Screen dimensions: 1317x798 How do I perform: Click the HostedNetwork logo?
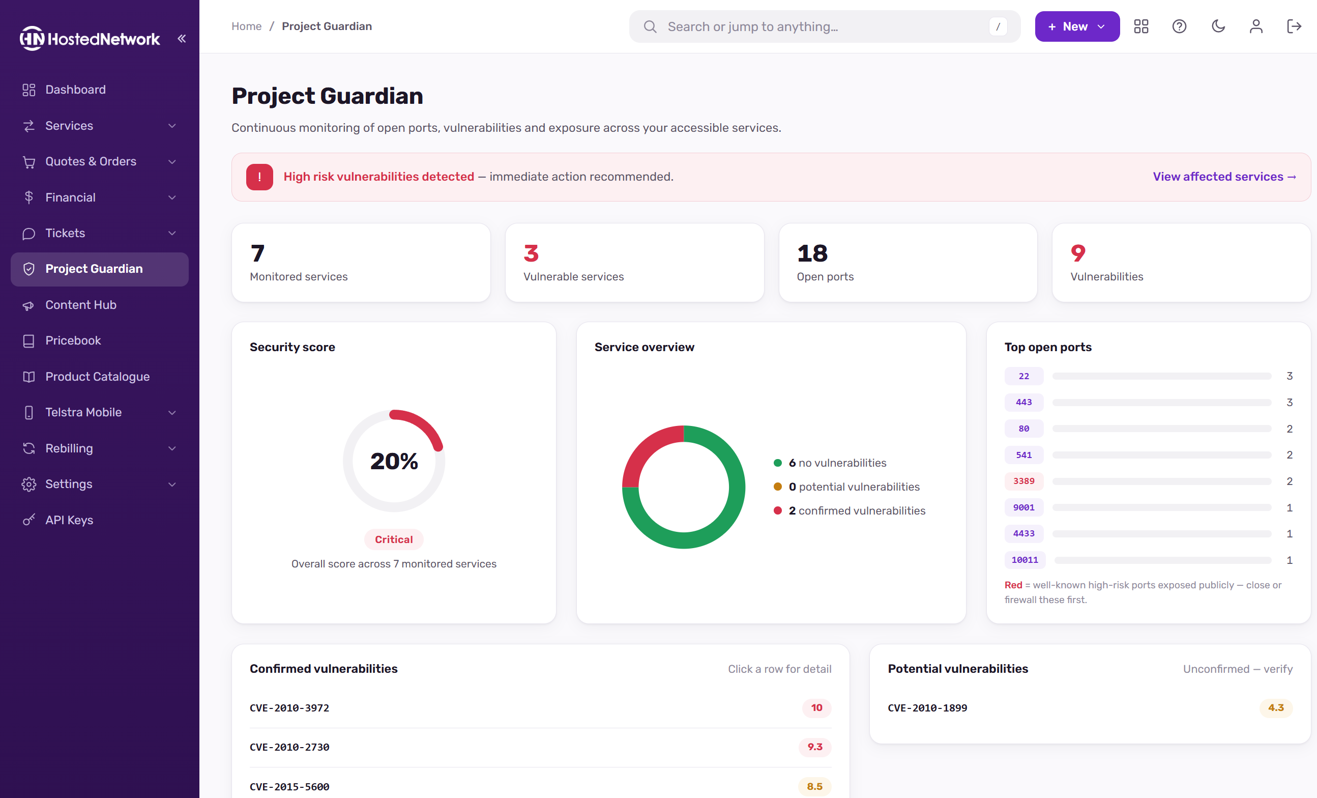90,39
